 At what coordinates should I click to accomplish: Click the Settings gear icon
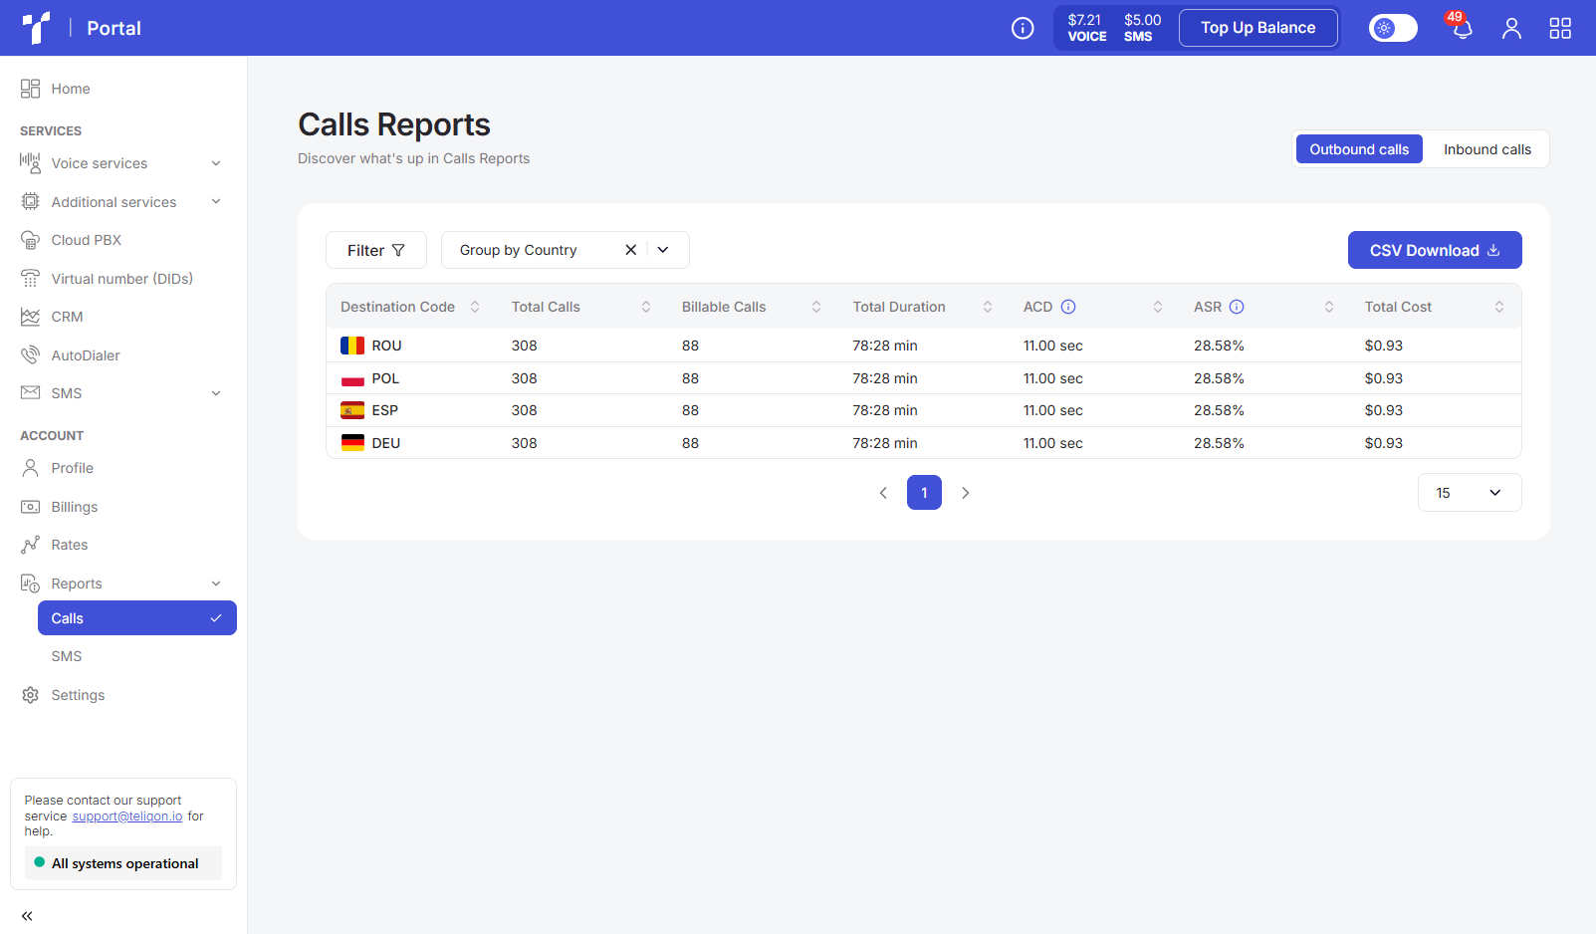[31, 695]
